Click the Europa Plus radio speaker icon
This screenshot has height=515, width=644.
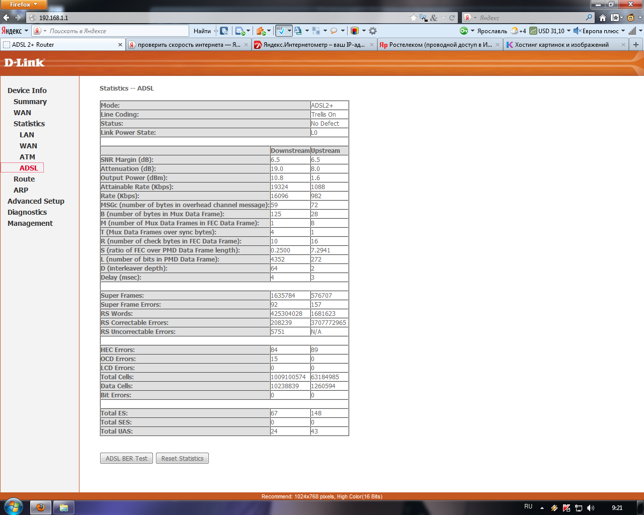click(577, 31)
